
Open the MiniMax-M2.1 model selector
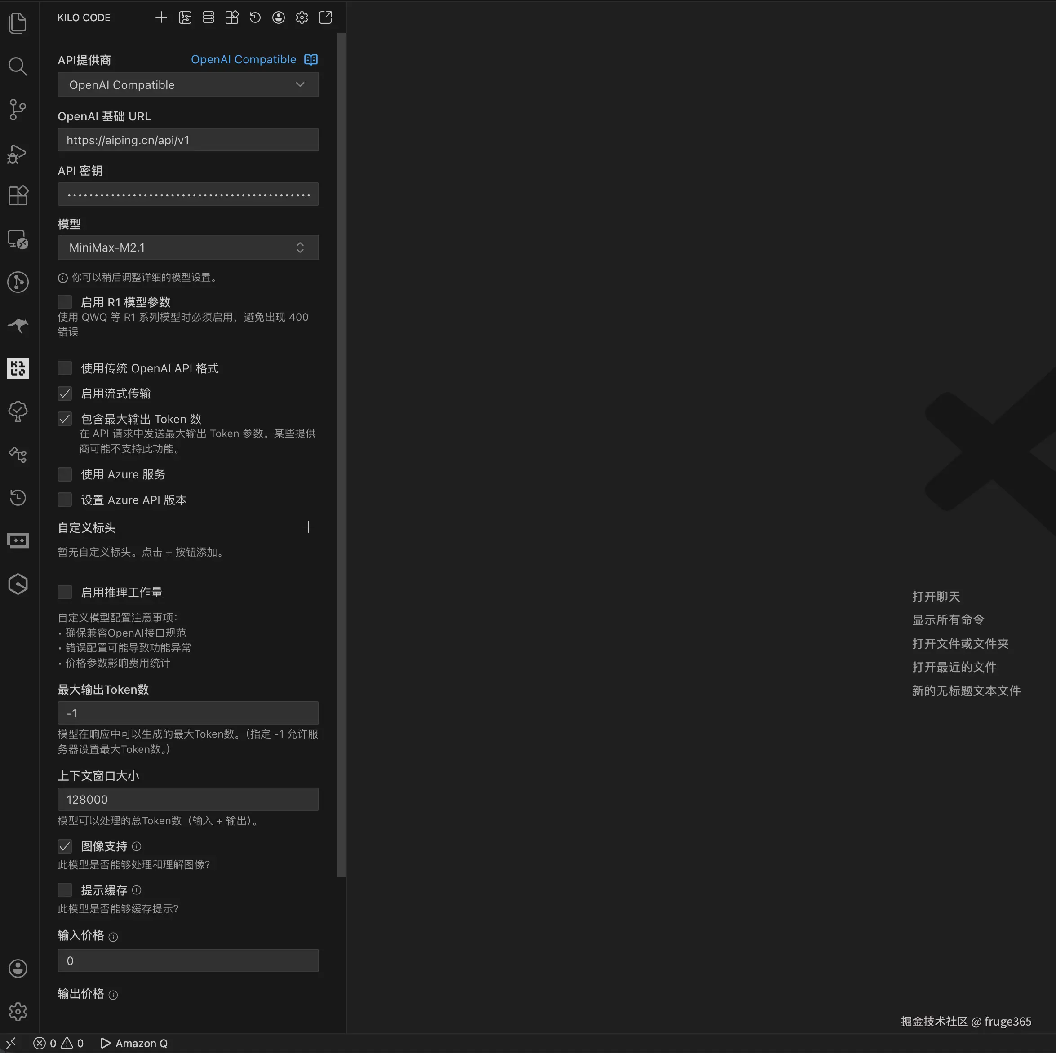[187, 248]
